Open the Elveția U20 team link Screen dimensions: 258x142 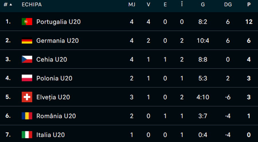(x=53, y=97)
